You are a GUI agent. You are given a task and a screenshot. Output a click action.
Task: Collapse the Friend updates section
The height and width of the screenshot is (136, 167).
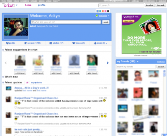[x=3, y=83]
